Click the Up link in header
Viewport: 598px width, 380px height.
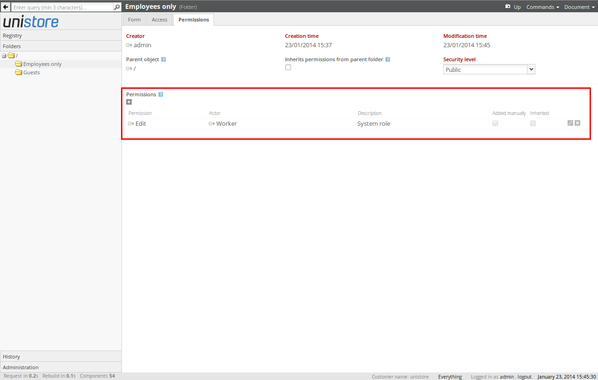point(517,7)
